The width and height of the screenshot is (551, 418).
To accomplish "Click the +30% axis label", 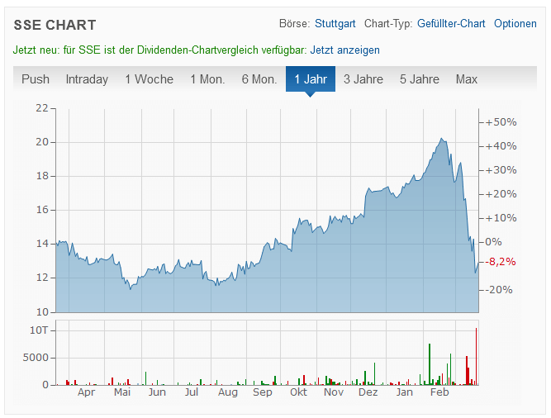I will point(501,170).
